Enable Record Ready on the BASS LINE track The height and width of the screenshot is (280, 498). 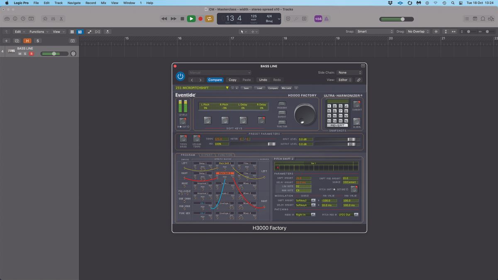click(31, 54)
